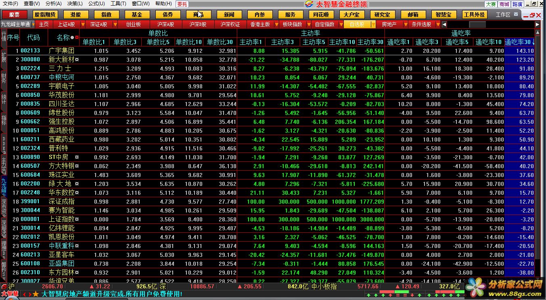Open the 同花顺 toolbar button
546x300 pixels.
321,15
